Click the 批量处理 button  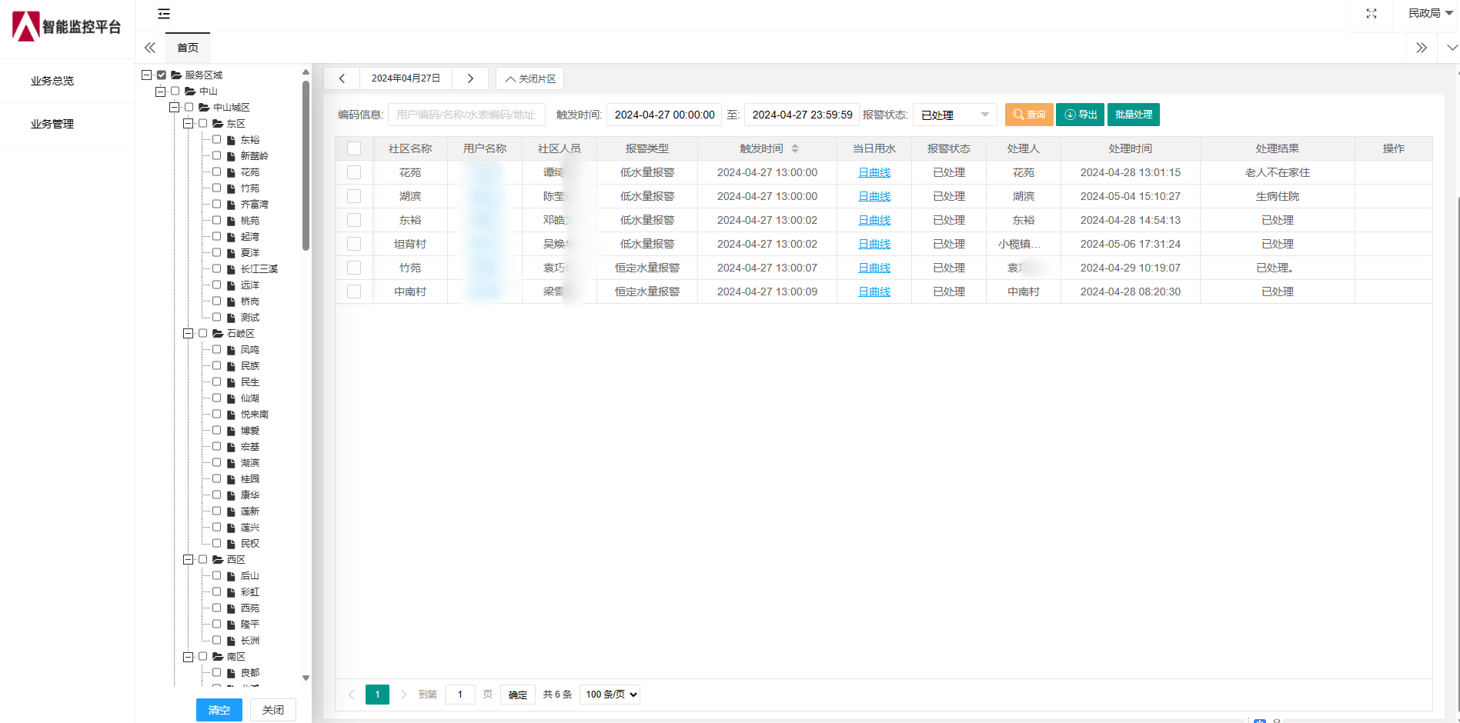pyautogui.click(x=1133, y=115)
